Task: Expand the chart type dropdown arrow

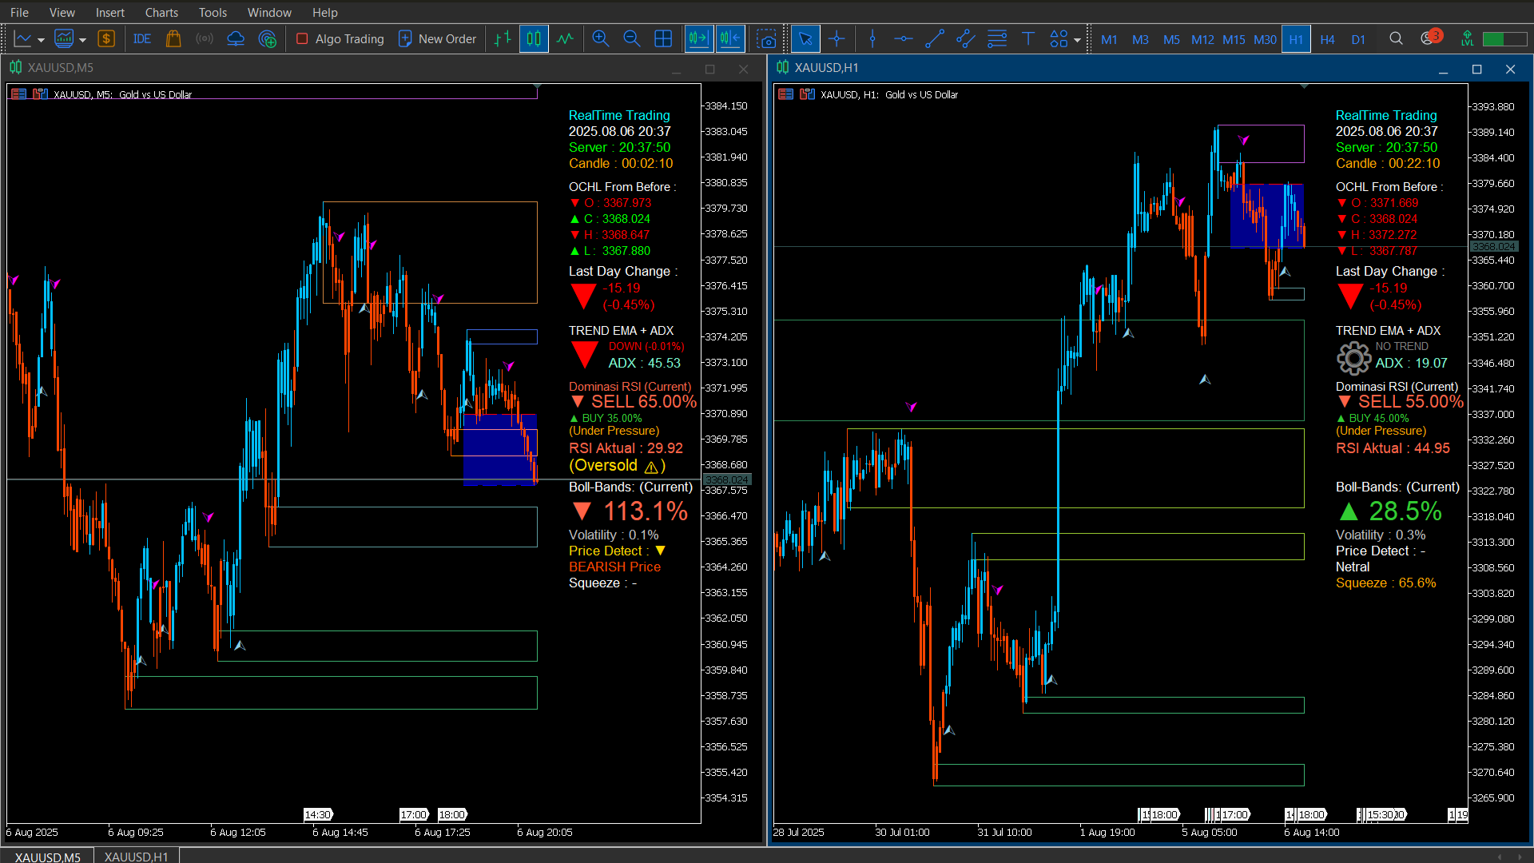Action: click(41, 39)
